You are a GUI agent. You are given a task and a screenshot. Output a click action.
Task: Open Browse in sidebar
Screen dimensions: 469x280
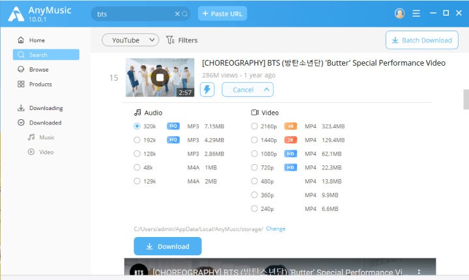(x=46, y=70)
